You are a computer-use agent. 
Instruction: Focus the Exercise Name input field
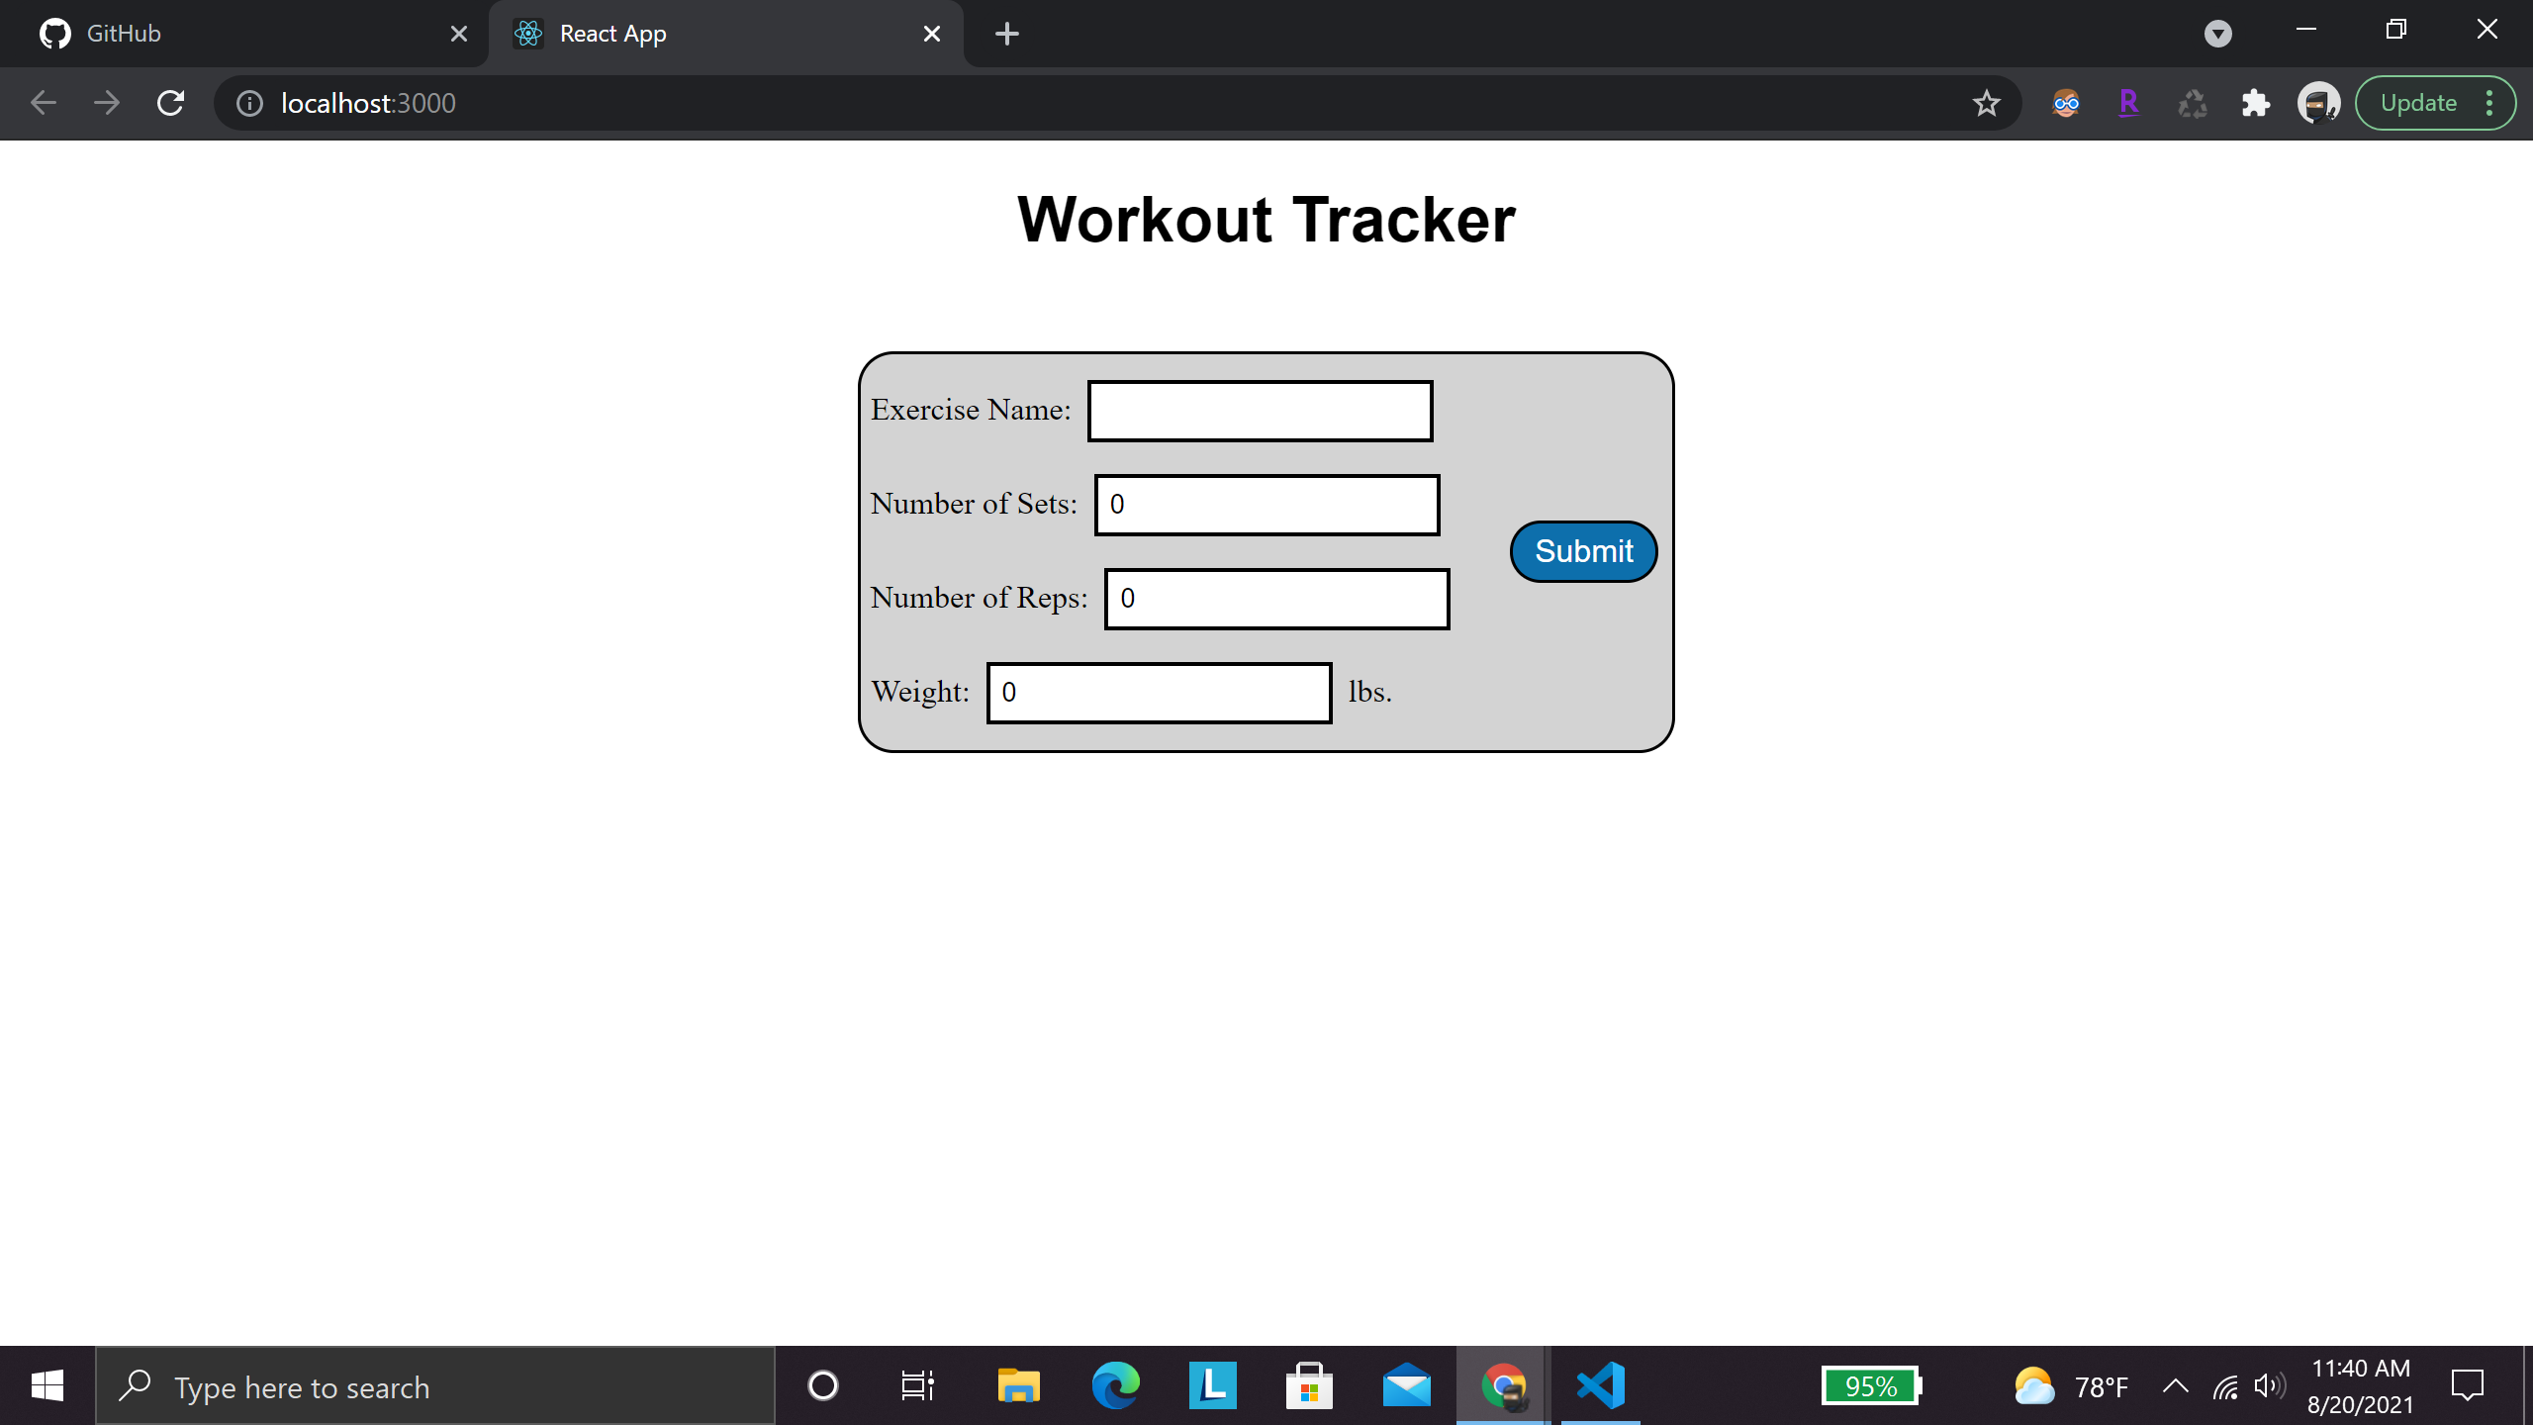point(1260,411)
